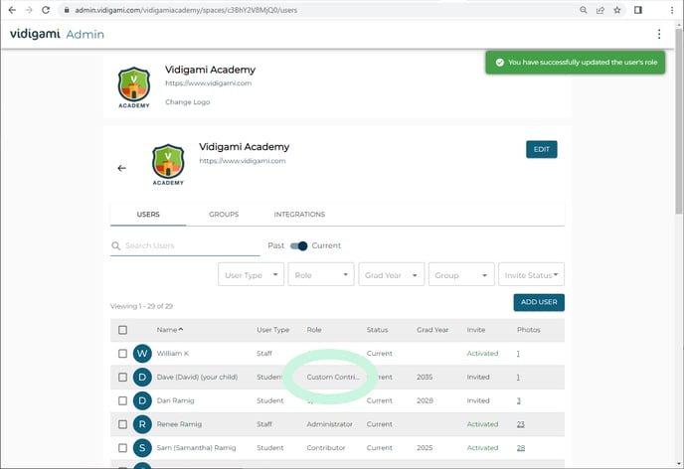Select the checkbox for Dan Ramig

click(122, 400)
